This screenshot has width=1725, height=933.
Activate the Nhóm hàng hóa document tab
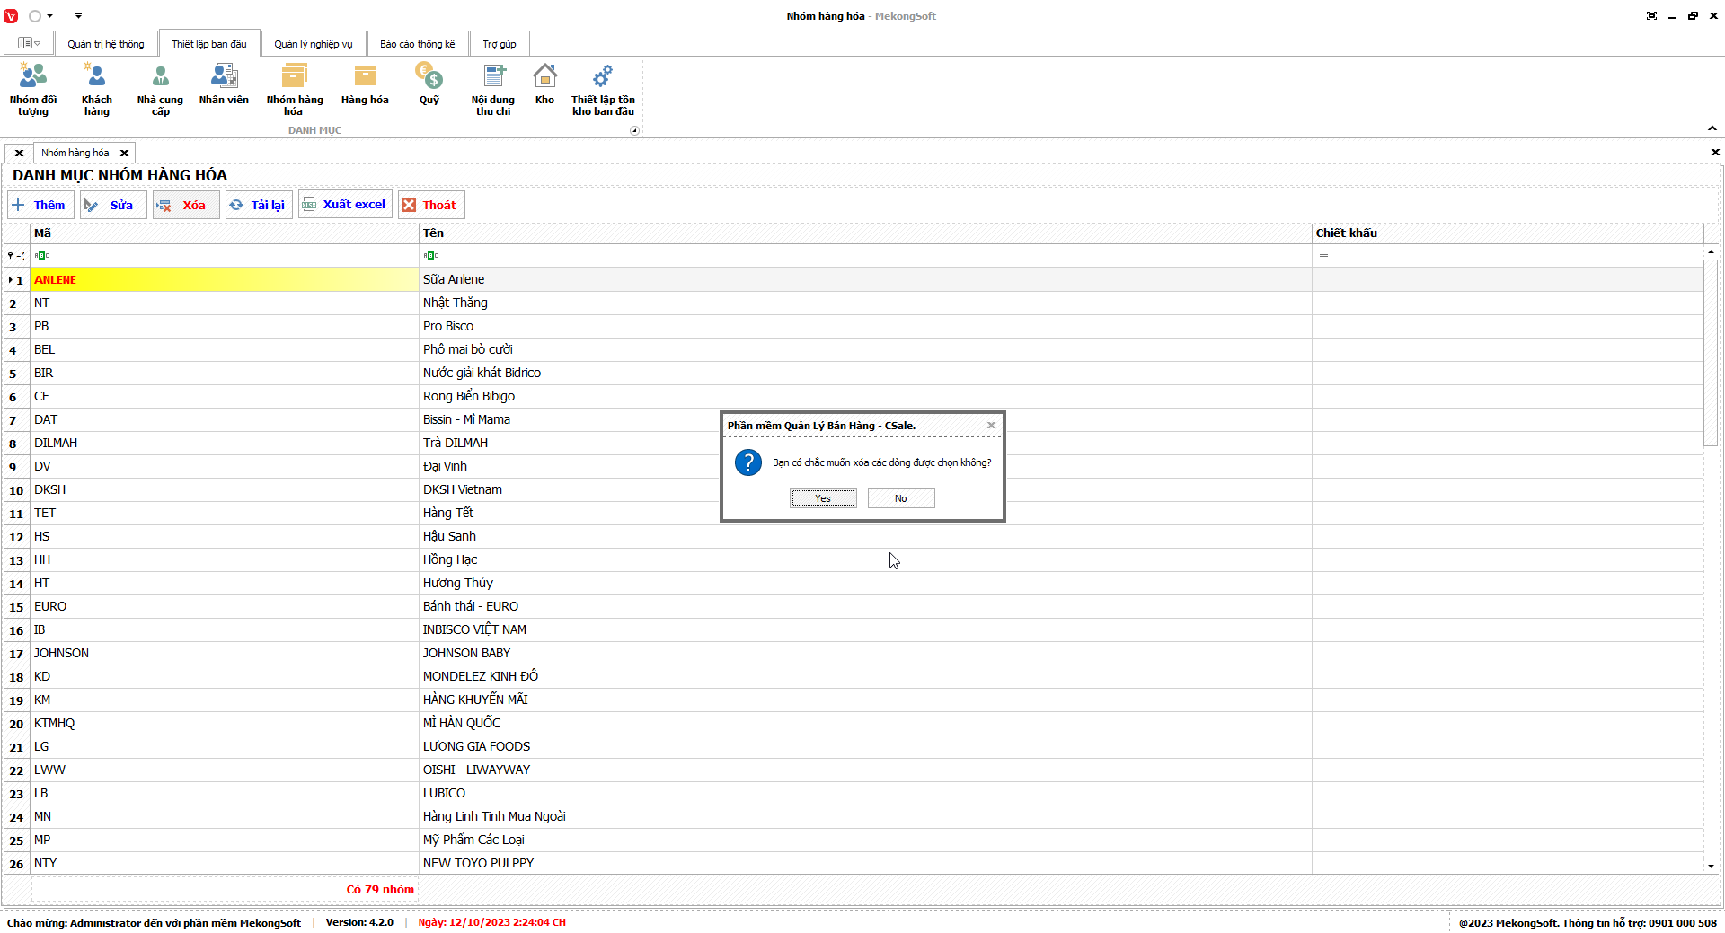pos(75,153)
